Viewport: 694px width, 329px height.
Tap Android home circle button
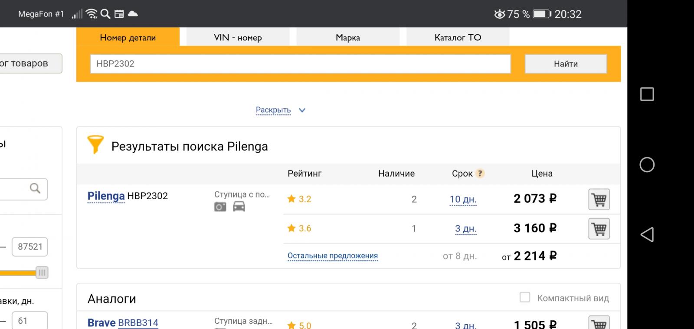pyautogui.click(x=647, y=164)
